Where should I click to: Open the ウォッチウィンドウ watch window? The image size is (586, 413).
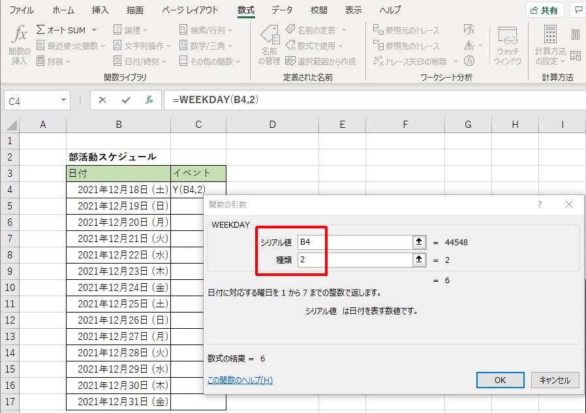[x=507, y=46]
